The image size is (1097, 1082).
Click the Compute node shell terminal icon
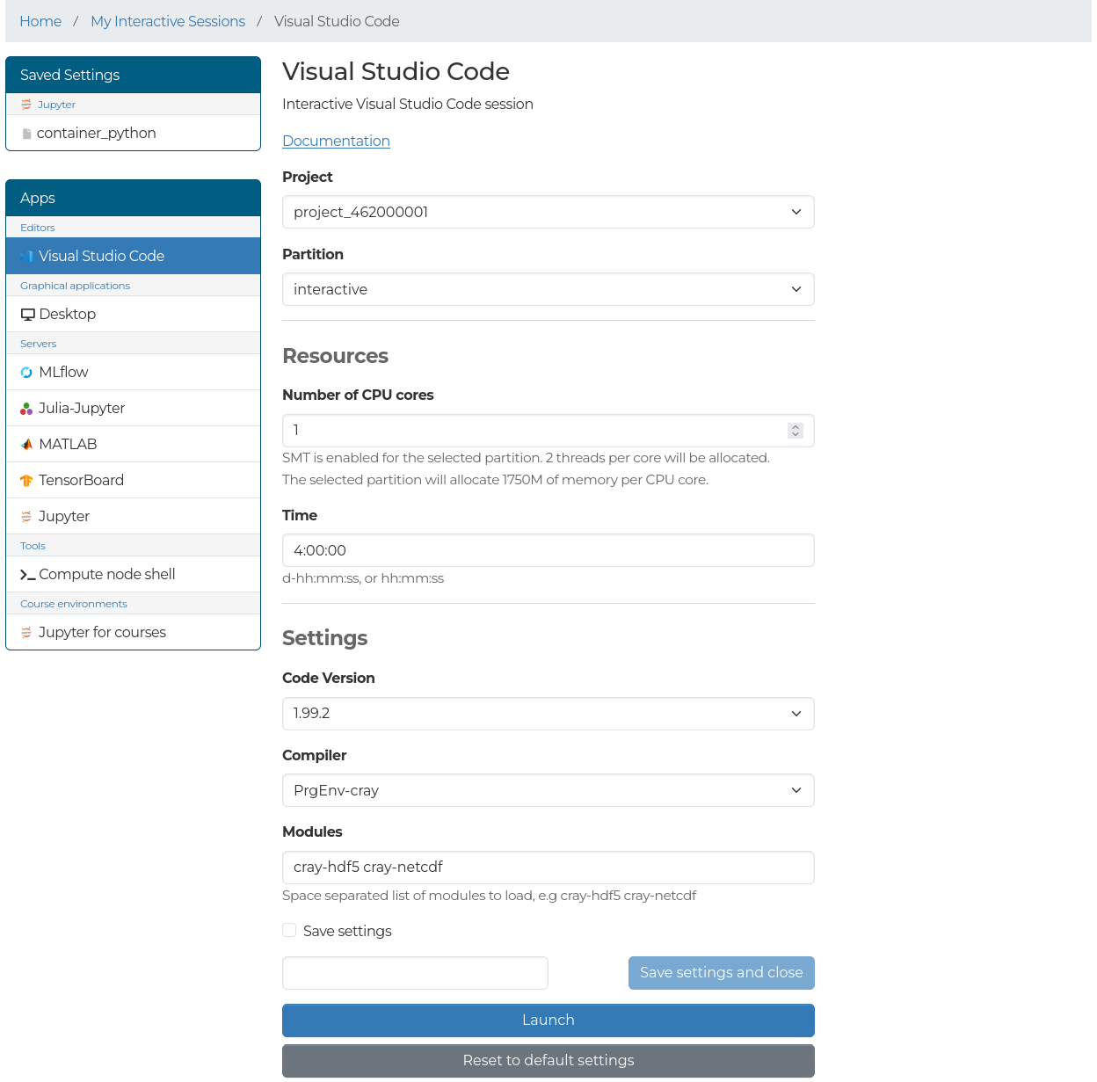pyautogui.click(x=28, y=575)
